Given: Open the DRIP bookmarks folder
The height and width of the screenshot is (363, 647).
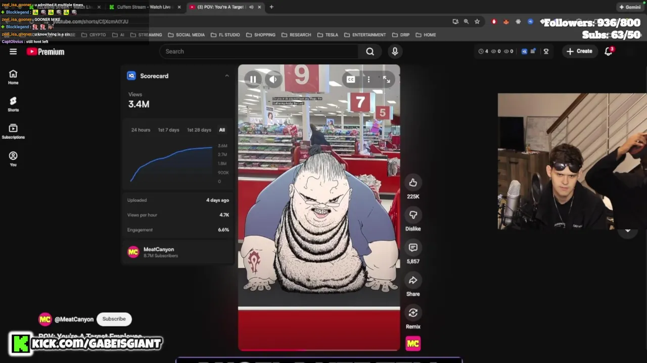Looking at the screenshot, I should 401,35.
